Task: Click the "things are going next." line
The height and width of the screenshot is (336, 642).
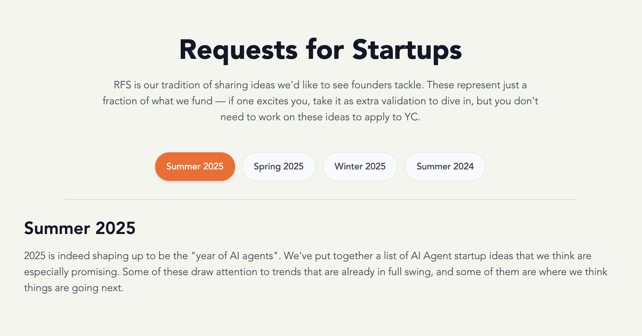Action: [74, 288]
